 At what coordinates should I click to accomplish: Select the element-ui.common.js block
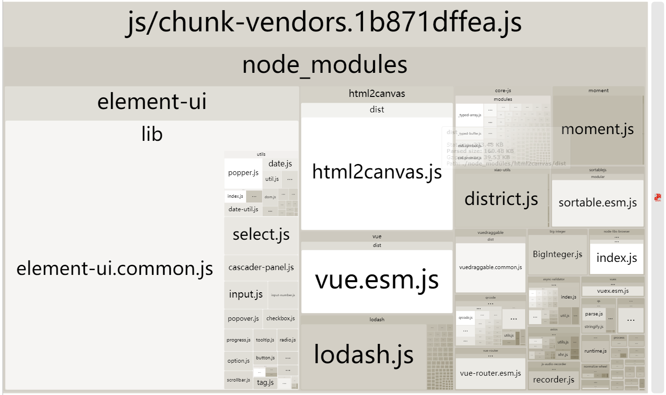(x=115, y=269)
